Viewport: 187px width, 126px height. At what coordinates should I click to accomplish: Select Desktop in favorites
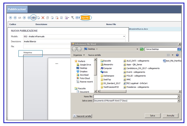[82, 68]
